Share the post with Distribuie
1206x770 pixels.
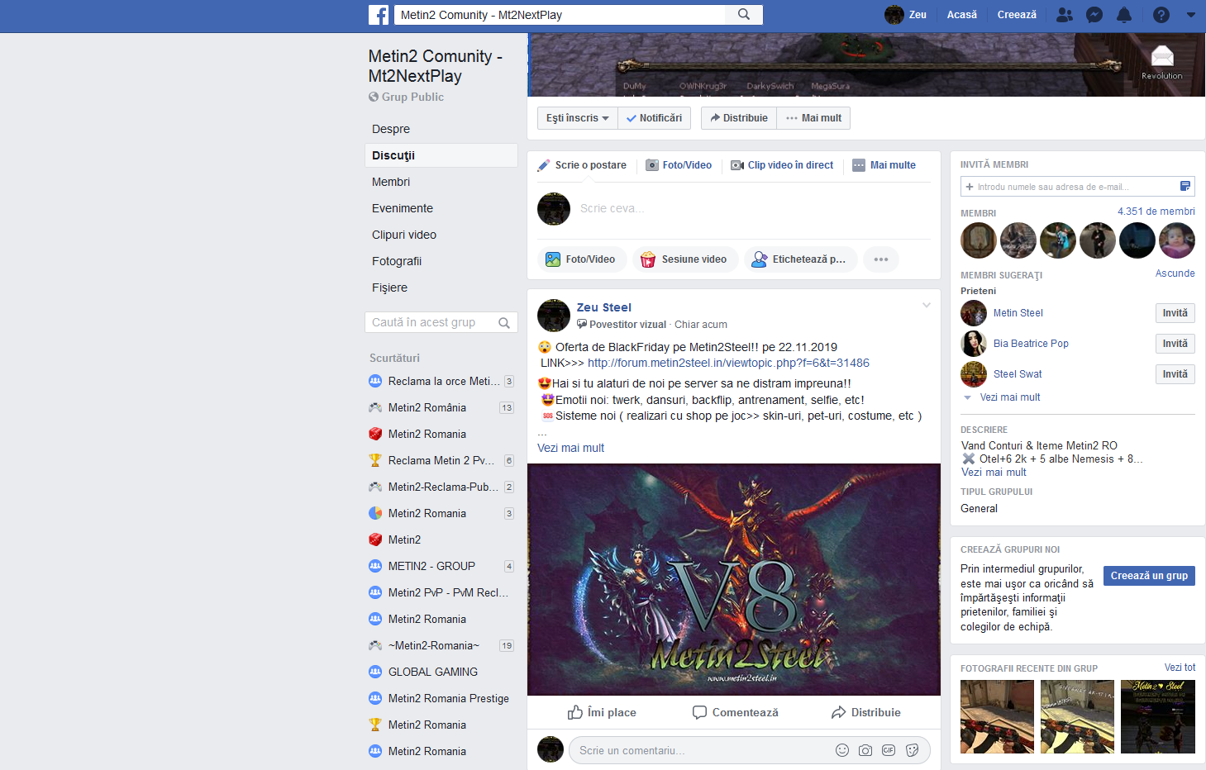tap(865, 712)
